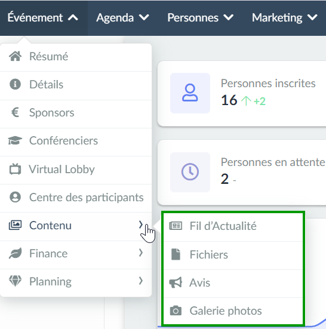This screenshot has height=329, width=326.
Task: Click the camera icon beside Galerie photos
Action: pyautogui.click(x=176, y=310)
